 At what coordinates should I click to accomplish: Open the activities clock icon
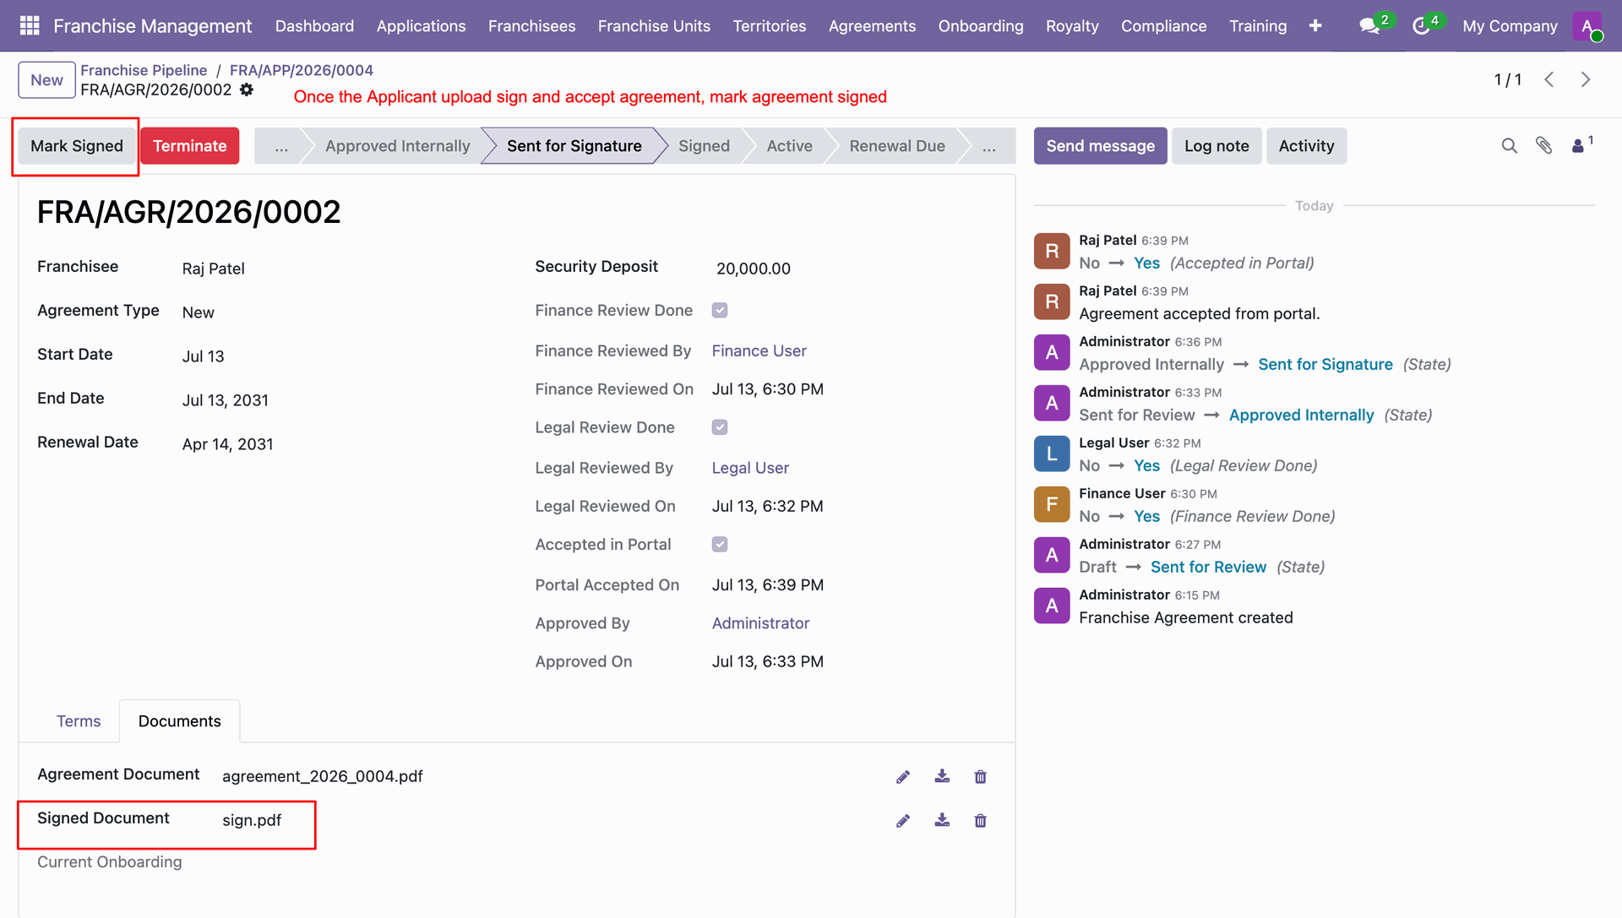[1421, 26]
